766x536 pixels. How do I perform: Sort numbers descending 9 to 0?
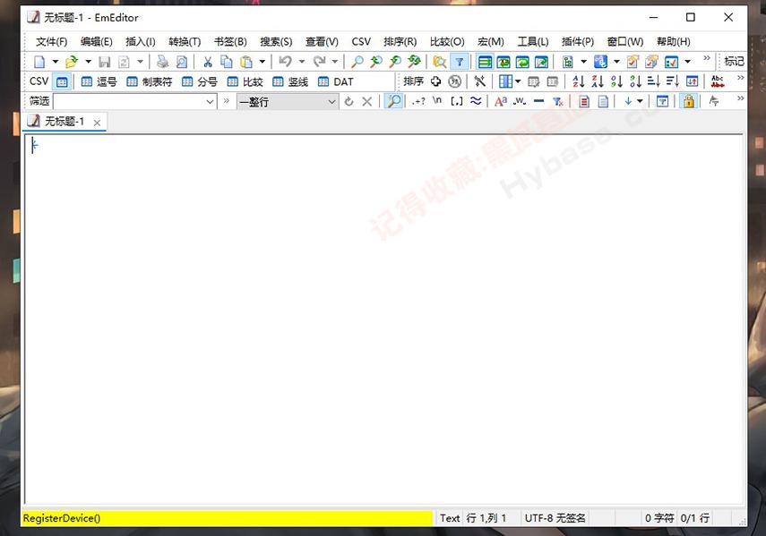point(635,81)
